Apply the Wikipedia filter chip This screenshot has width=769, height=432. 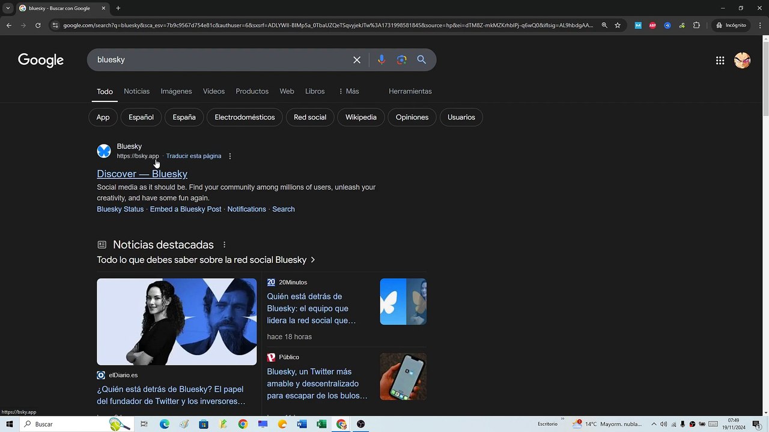tap(361, 117)
